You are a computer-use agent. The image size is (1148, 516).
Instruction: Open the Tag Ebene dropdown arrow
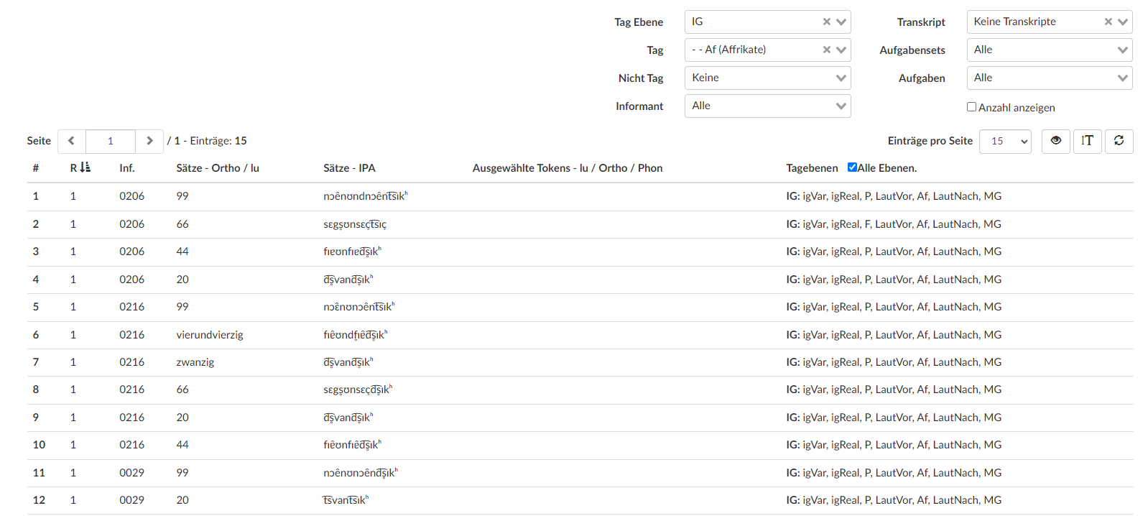point(841,22)
